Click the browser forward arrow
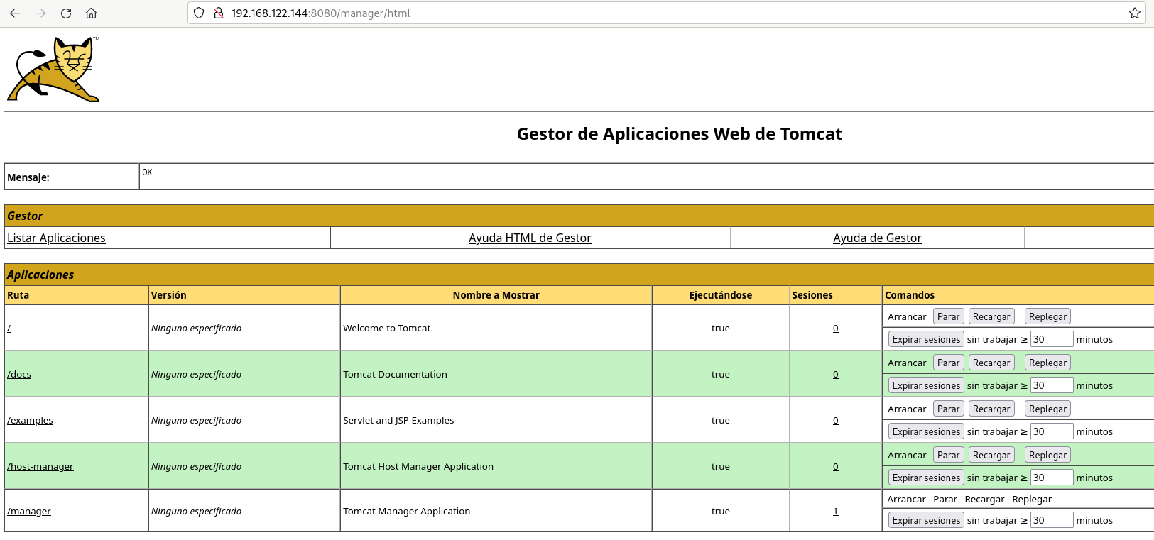Screen dimensions: 1154x540 [40, 13]
